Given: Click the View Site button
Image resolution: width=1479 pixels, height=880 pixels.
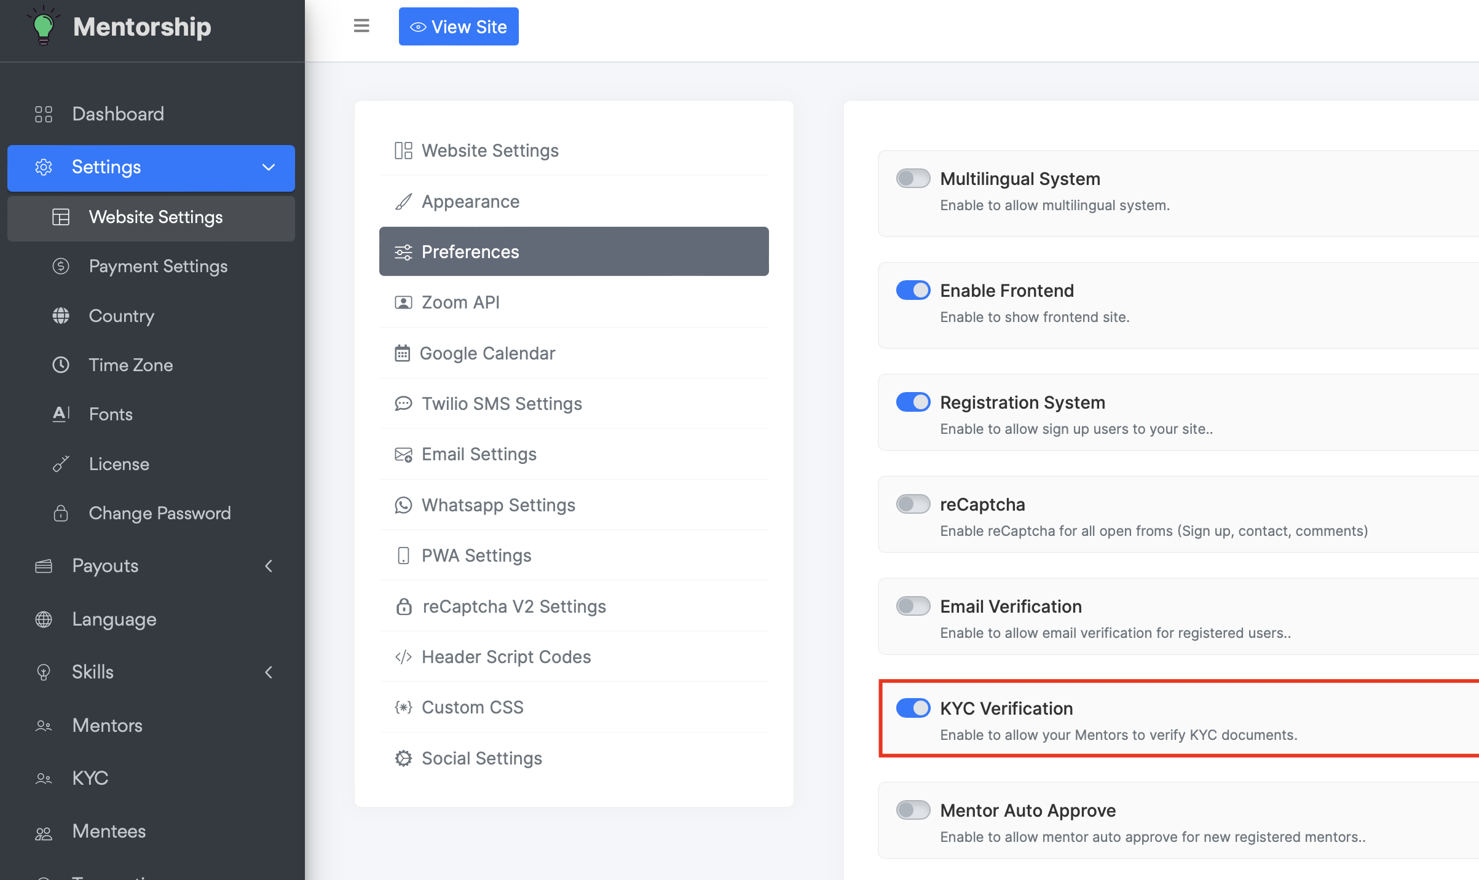Looking at the screenshot, I should click(x=459, y=26).
